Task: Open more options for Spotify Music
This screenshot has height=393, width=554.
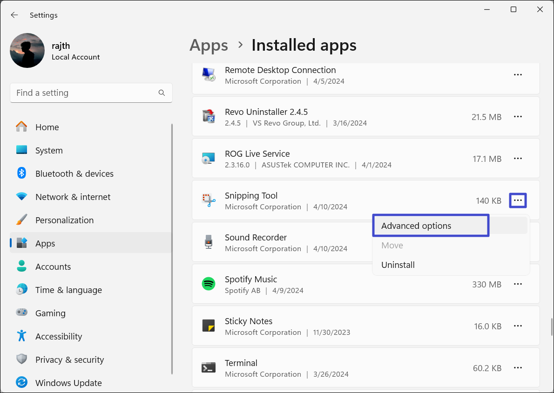Action: pos(518,284)
